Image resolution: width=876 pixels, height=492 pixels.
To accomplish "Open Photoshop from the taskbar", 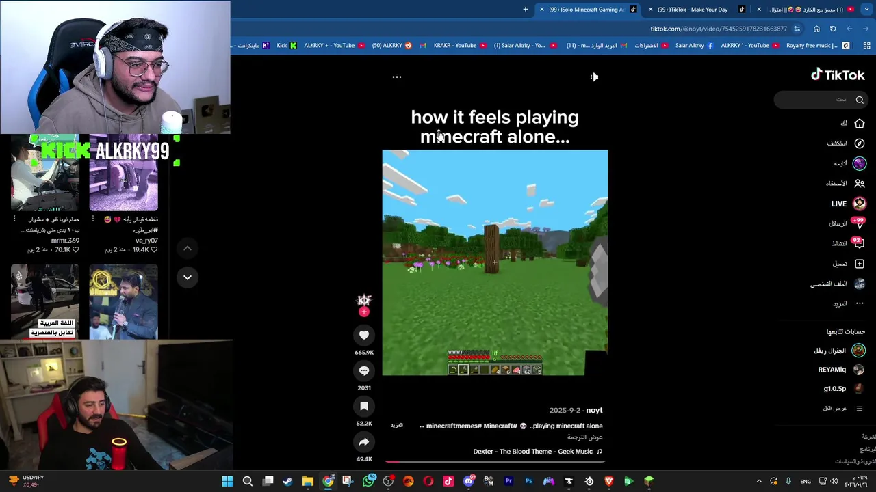I will [x=528, y=481].
